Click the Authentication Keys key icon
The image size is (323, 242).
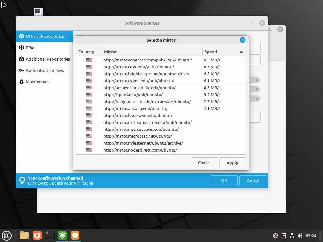(21, 70)
